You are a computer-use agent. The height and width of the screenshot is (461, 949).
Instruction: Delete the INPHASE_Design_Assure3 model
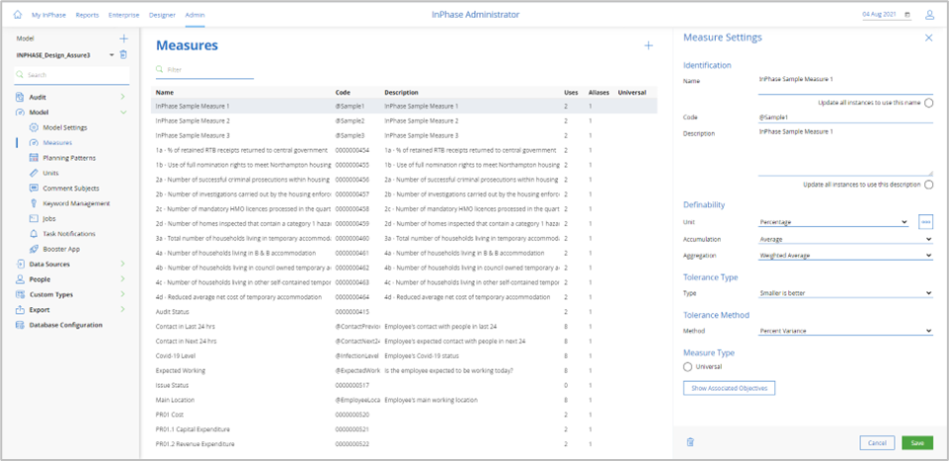click(x=123, y=54)
